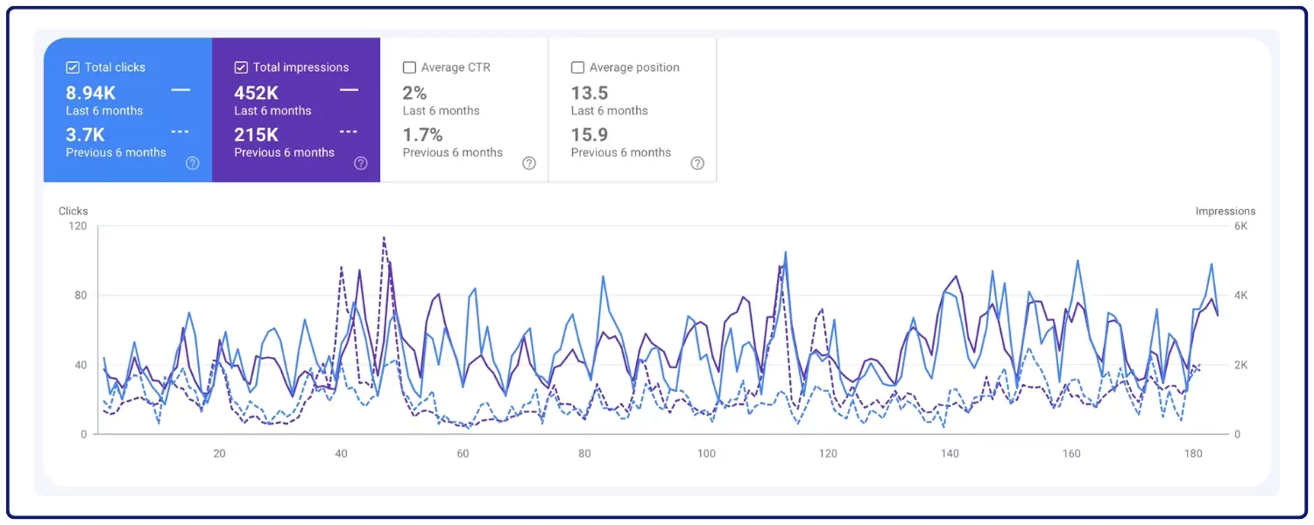Click the 2% Average CTR value
This screenshot has width=1314, height=525.
pos(414,93)
